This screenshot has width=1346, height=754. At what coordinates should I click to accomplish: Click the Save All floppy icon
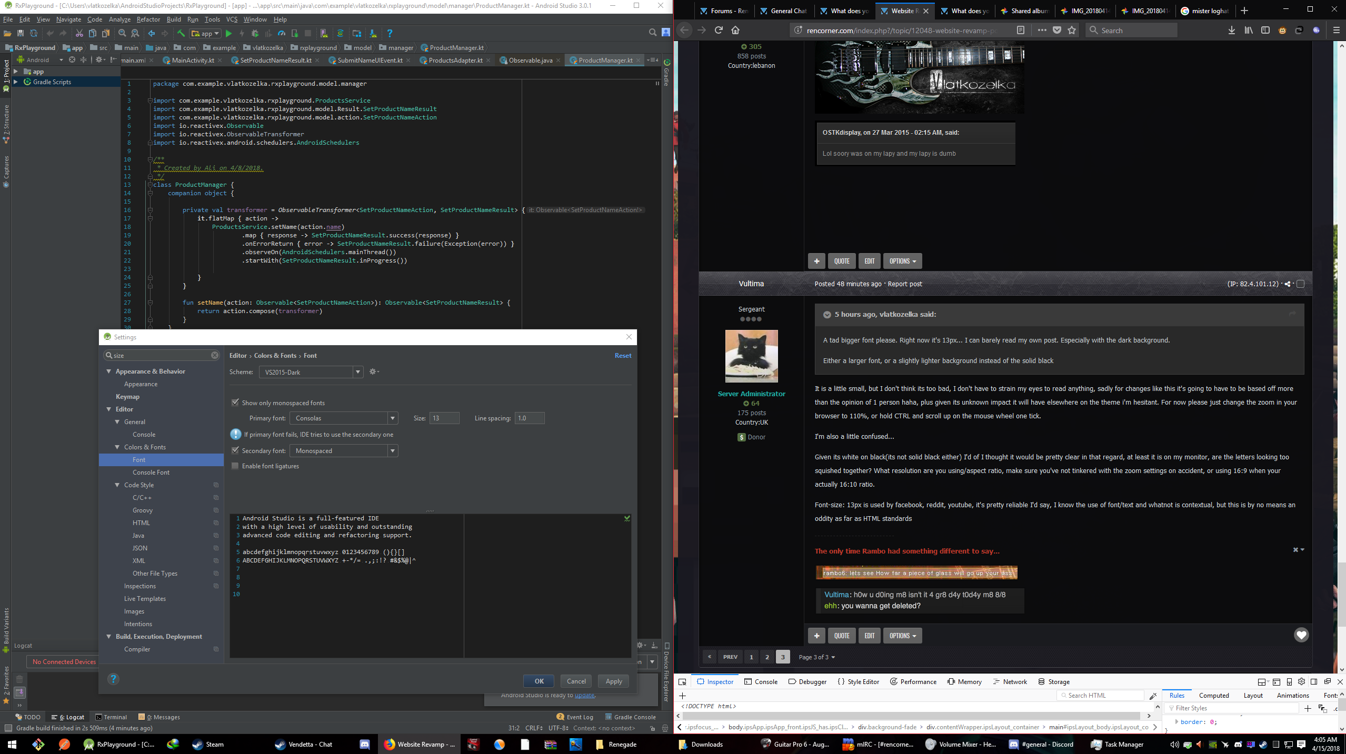21,33
